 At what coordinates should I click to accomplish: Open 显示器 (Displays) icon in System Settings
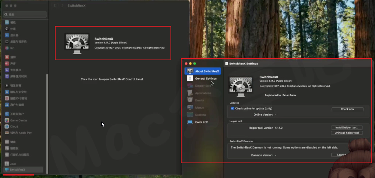7,35
